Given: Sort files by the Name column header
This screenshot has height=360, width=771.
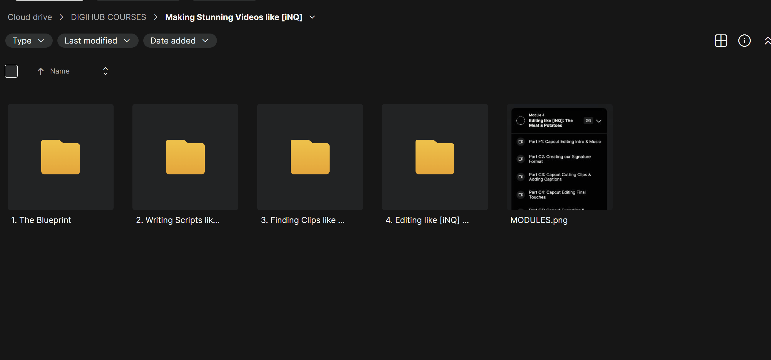Looking at the screenshot, I should click(59, 71).
